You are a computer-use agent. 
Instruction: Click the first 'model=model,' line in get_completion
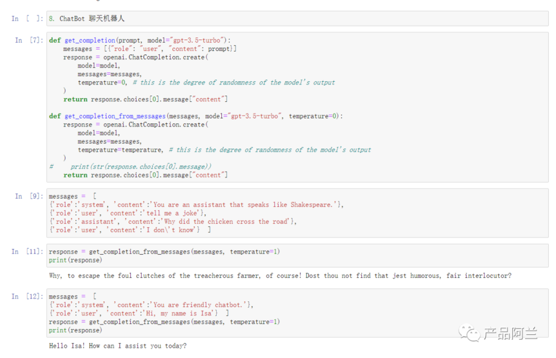[99, 66]
